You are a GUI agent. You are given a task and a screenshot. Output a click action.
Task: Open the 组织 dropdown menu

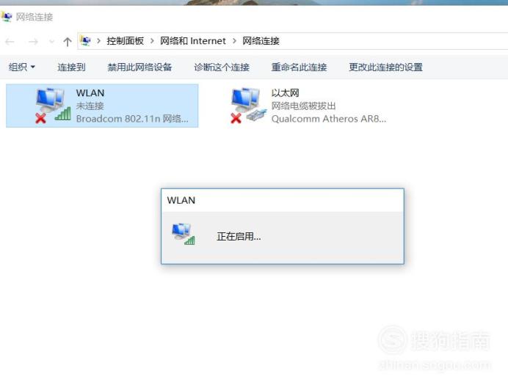tap(22, 67)
